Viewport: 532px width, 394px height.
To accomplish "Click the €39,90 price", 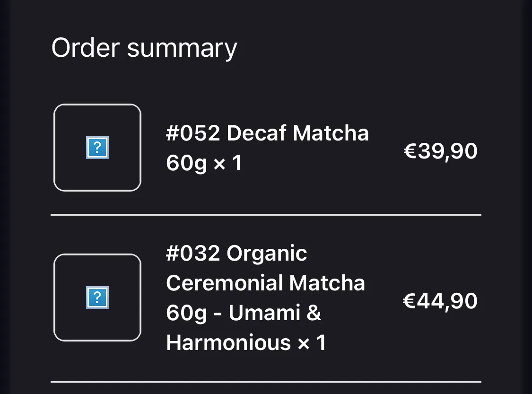I will coord(440,151).
